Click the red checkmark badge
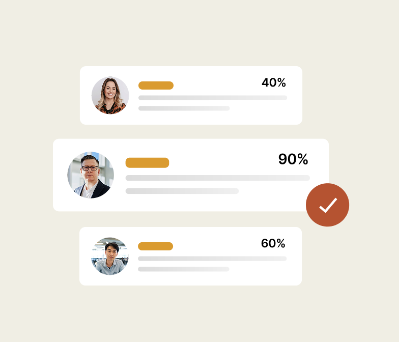The image size is (399, 342). click(x=327, y=205)
